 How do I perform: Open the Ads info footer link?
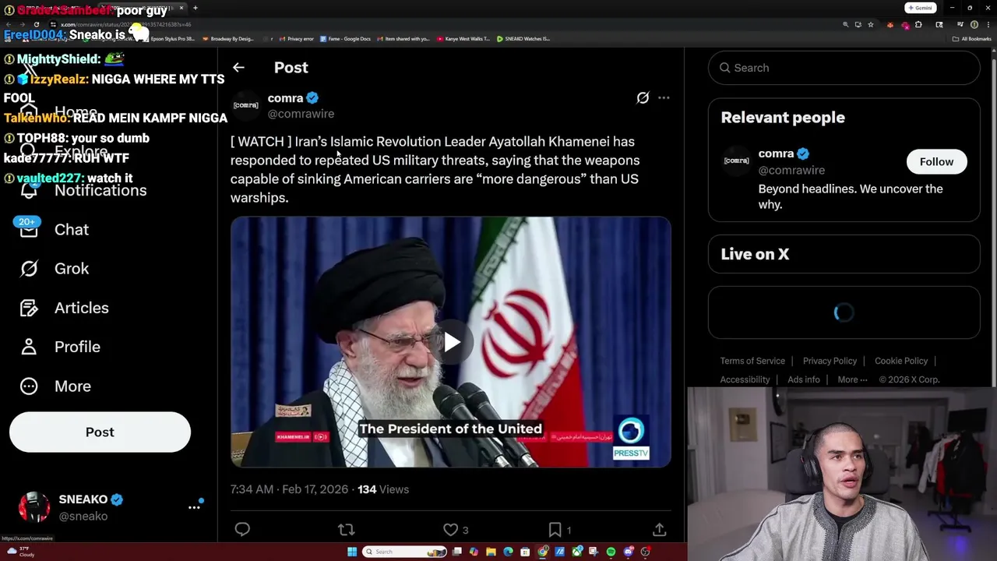pyautogui.click(x=804, y=379)
